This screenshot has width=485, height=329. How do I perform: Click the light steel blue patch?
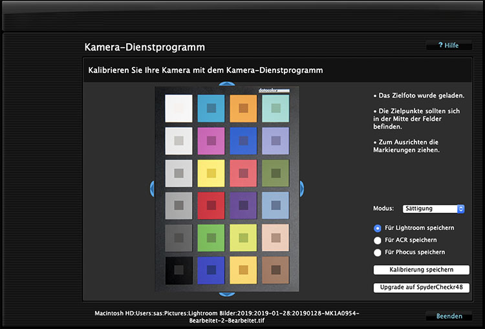[275, 206]
